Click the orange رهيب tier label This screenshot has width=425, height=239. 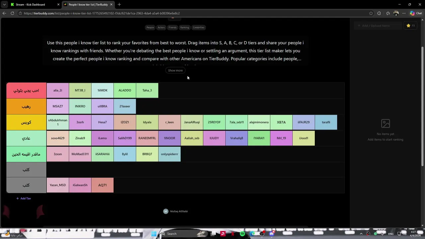pyautogui.click(x=26, y=106)
